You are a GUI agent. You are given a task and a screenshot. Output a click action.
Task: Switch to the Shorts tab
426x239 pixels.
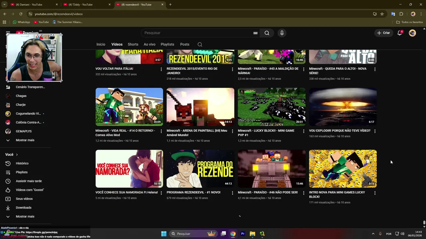click(133, 44)
